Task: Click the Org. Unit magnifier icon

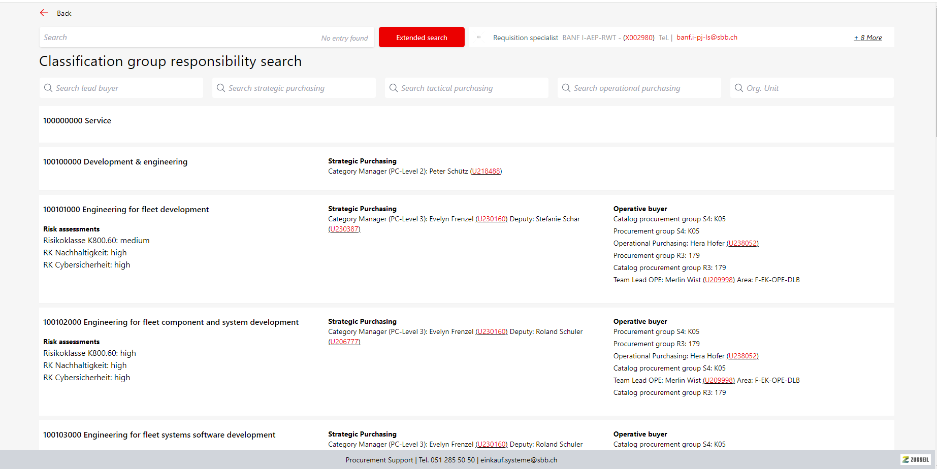Action: 739,88
